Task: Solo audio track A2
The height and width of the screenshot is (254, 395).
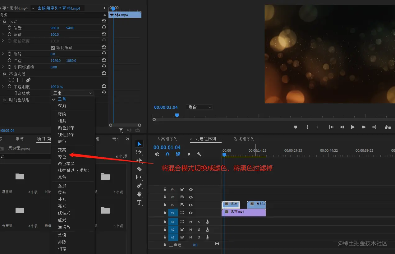Action: click(x=199, y=230)
